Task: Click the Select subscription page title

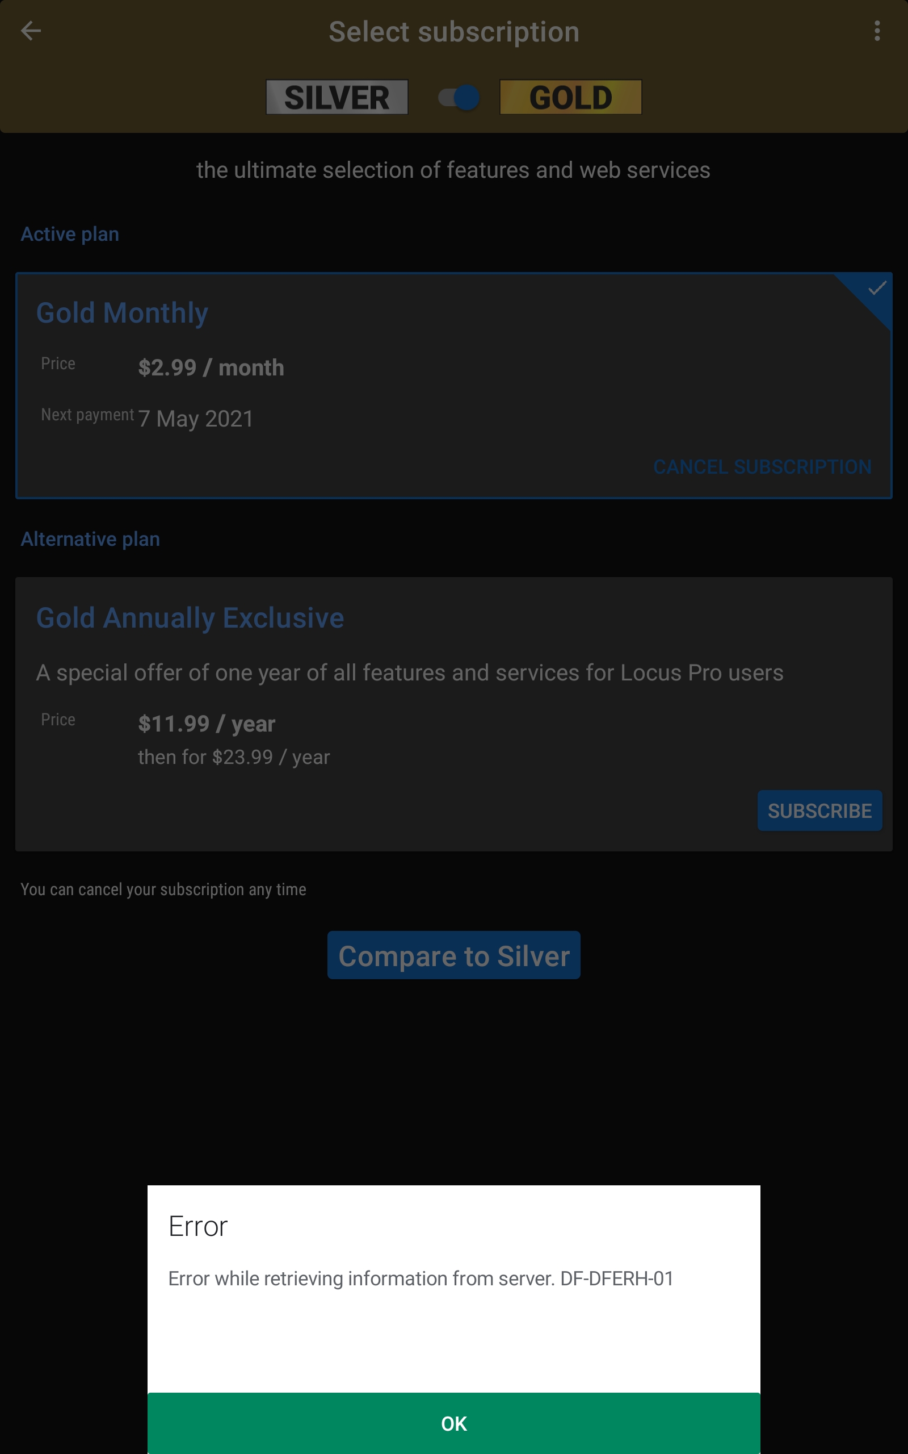Action: 454,32
